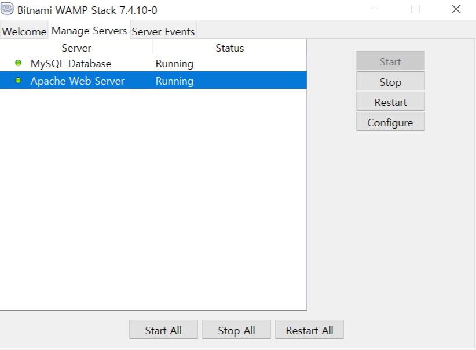Click the Server column header

pyautogui.click(x=76, y=48)
